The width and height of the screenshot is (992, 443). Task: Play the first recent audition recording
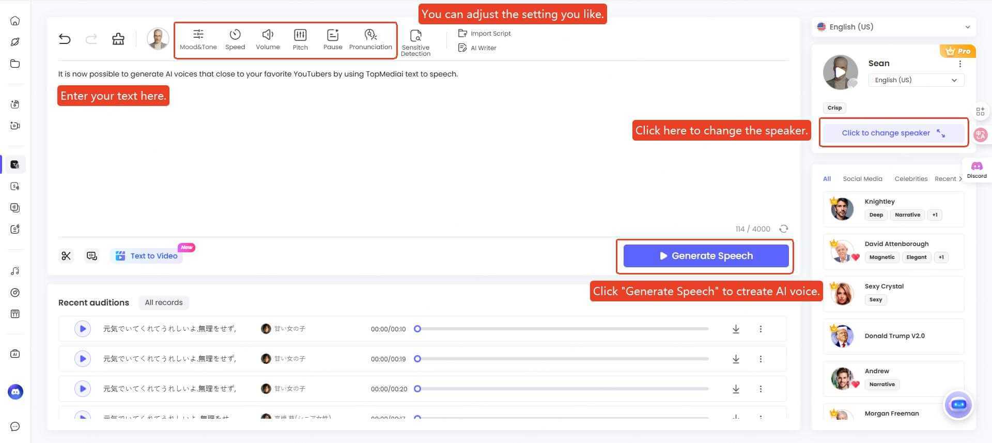tap(83, 329)
